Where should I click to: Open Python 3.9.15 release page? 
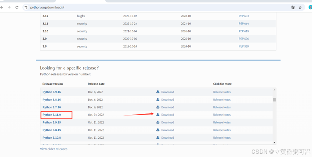pos(52,122)
